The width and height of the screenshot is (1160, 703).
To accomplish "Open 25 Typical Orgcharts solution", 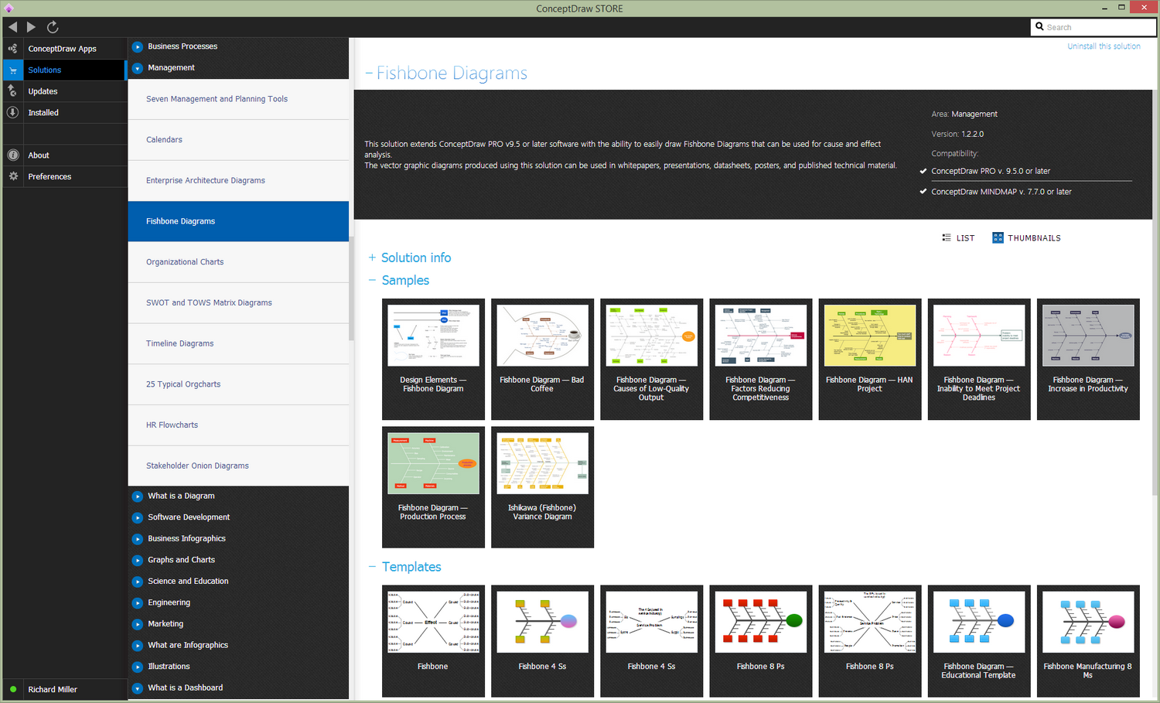I will [x=238, y=384].
